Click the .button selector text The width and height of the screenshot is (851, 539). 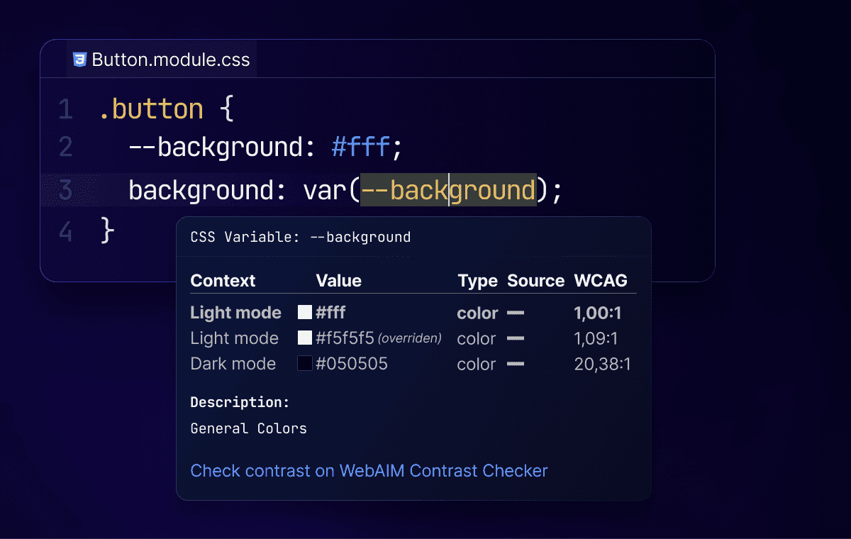152,109
